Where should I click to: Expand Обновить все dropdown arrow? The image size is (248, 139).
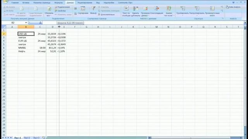(x=51, y=16)
